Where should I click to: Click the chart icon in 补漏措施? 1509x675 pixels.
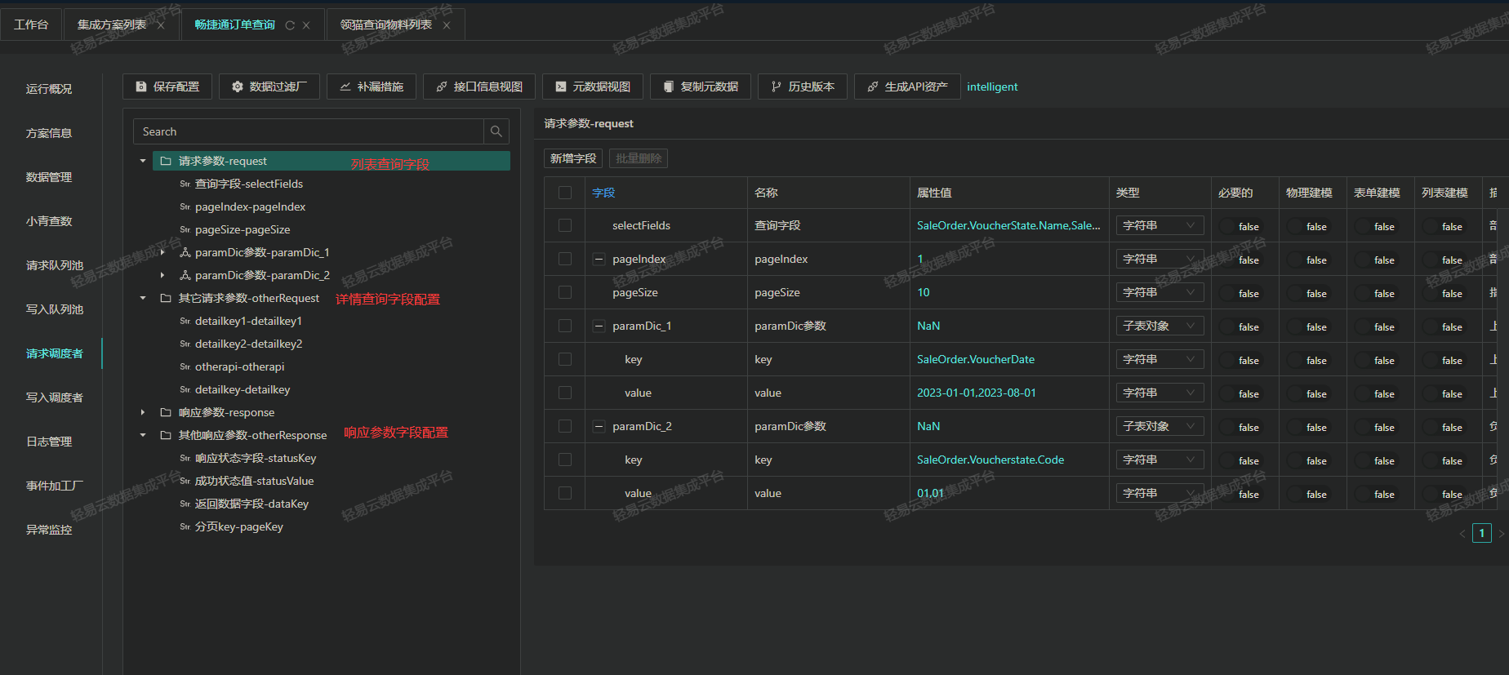(345, 87)
